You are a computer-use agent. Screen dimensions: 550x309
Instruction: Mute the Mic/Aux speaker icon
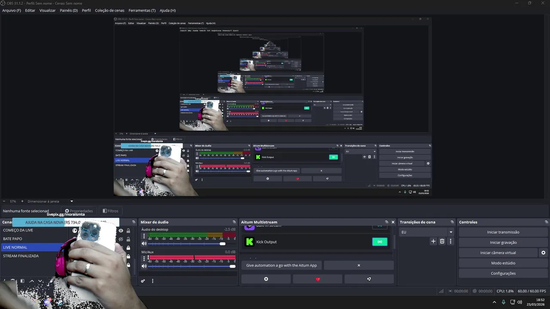[144, 266]
